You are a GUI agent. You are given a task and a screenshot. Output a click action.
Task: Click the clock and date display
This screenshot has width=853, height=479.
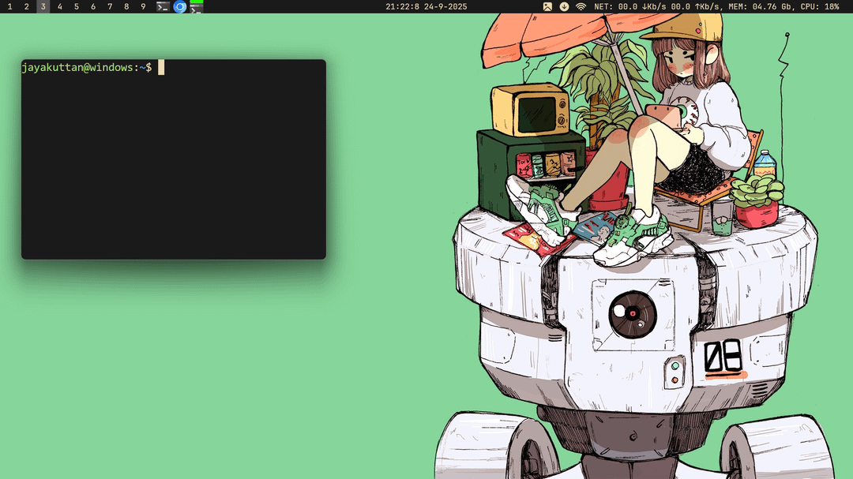pos(426,6)
